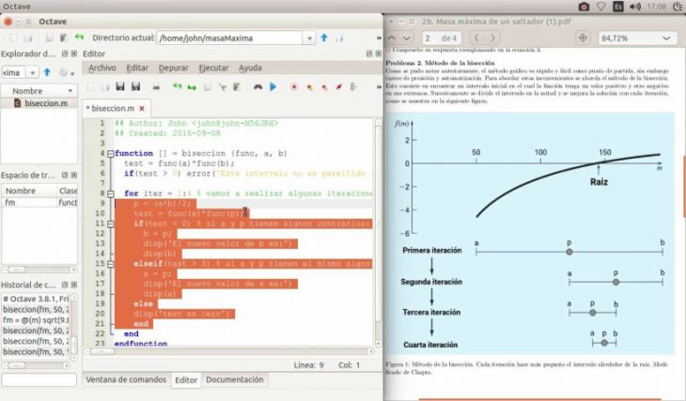Open the Editar menu

(137, 68)
